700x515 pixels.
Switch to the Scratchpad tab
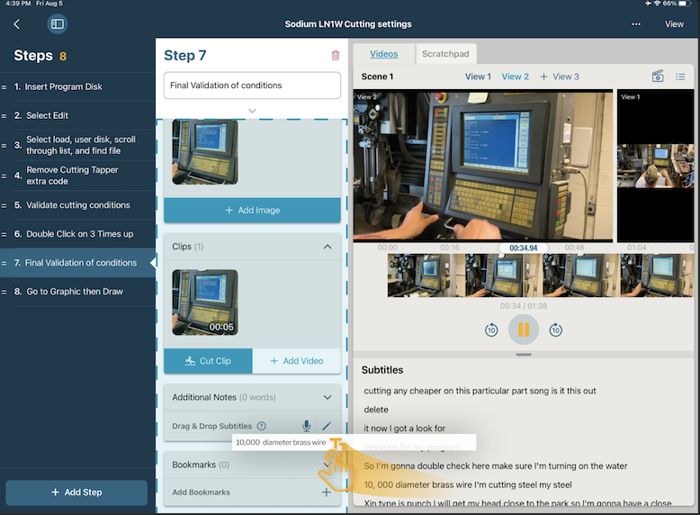pos(445,54)
